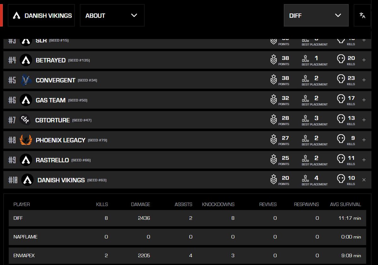Click the Danish Vikings Apex logo in header
The image size is (378, 265).
click(16, 16)
